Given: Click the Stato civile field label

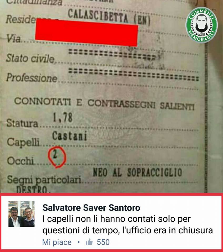Looking at the screenshot, I should pyautogui.click(x=30, y=58).
